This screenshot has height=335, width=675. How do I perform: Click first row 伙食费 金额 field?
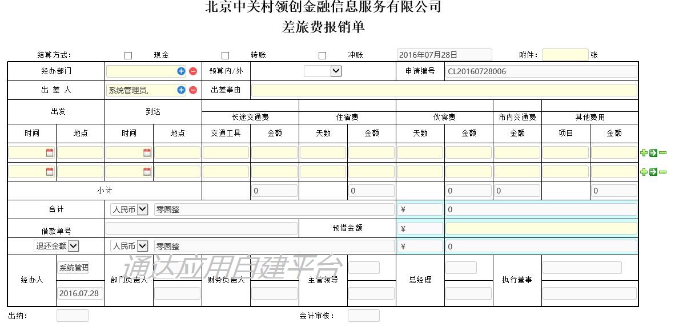coord(468,153)
